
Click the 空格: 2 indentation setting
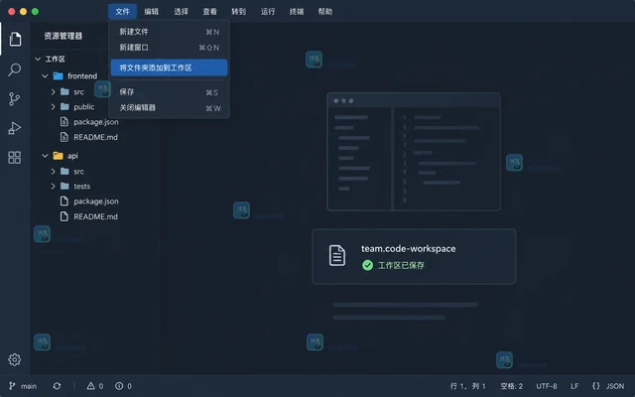pos(512,386)
